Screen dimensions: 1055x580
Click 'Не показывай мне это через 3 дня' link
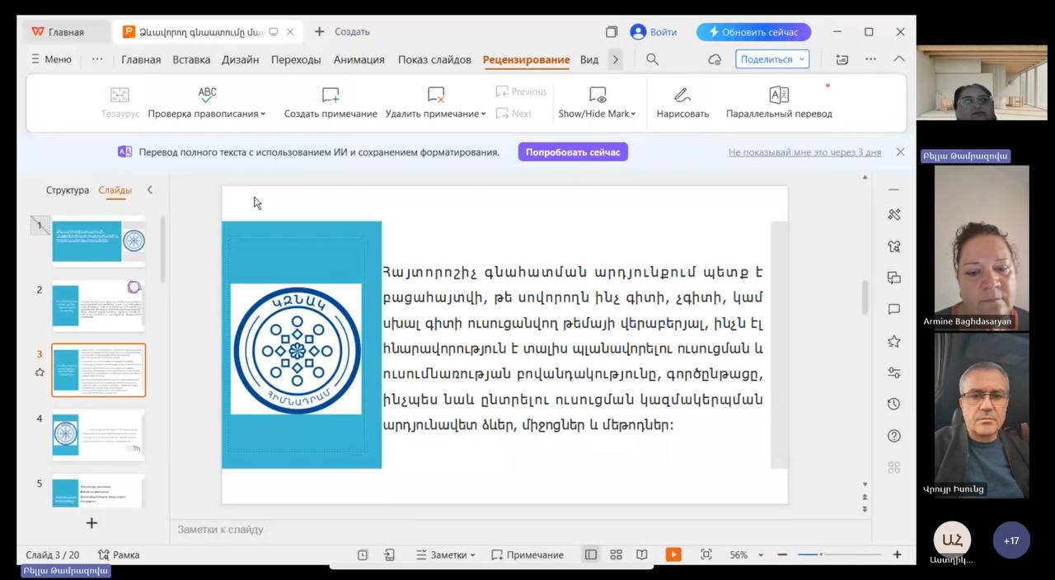click(804, 152)
